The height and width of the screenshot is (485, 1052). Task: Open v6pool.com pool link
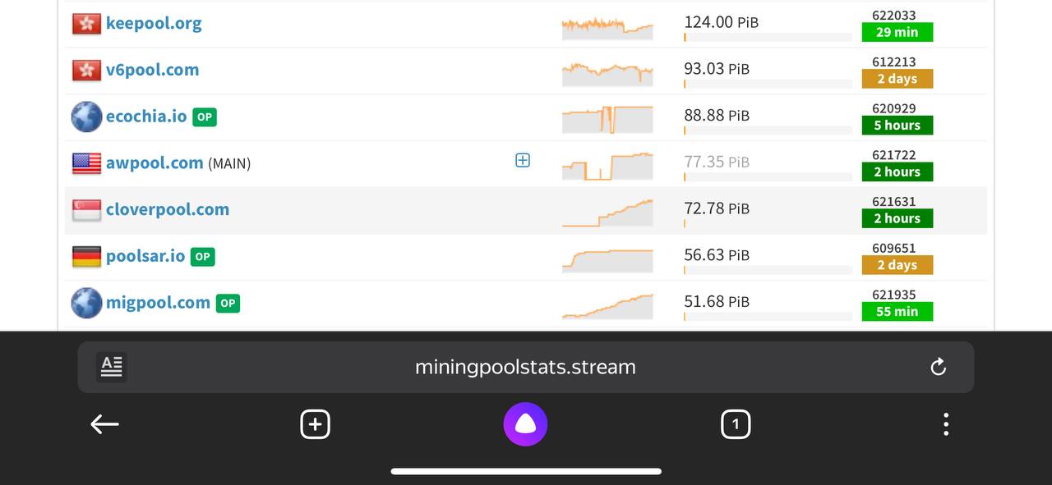[152, 70]
